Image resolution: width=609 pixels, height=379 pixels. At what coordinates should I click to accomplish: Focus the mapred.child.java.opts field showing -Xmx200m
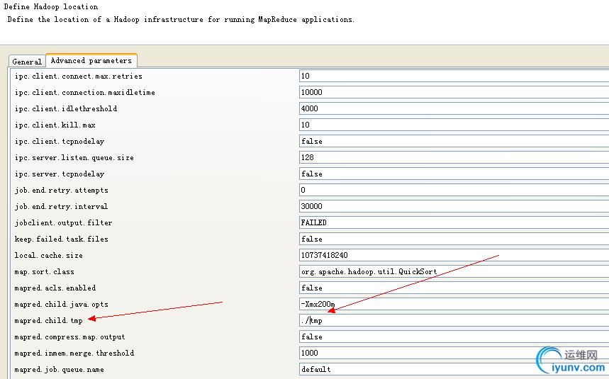[x=454, y=304]
